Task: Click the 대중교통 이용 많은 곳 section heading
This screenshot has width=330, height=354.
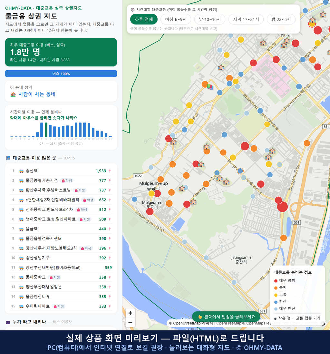Action: [x=34, y=158]
